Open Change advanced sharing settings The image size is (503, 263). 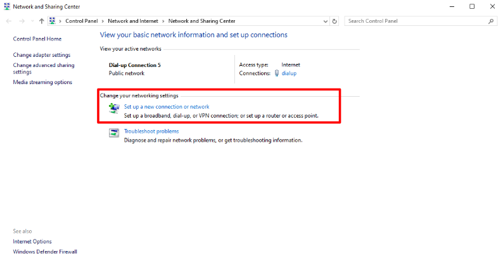[x=44, y=68]
